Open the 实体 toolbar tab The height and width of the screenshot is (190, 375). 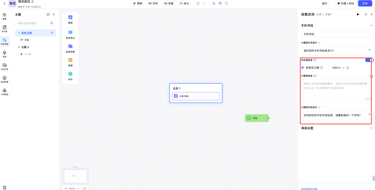153,3
